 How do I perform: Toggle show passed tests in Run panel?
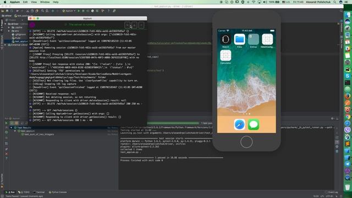coord(12,123)
